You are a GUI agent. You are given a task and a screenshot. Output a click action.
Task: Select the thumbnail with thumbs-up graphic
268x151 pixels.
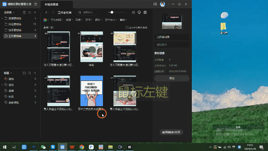tap(59, 91)
